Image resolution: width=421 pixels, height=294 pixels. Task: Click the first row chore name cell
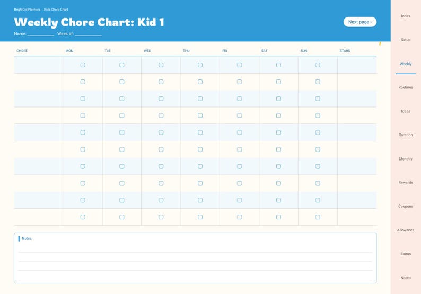tap(38, 65)
